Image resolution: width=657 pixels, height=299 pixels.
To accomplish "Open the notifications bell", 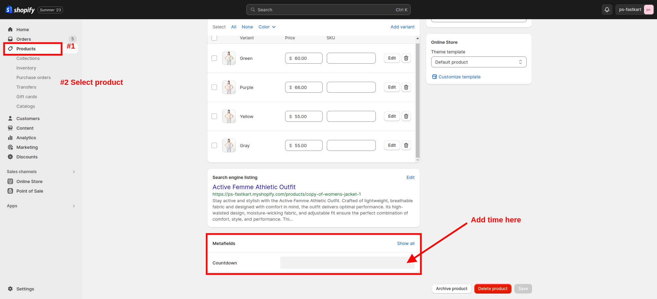I will pos(607,10).
